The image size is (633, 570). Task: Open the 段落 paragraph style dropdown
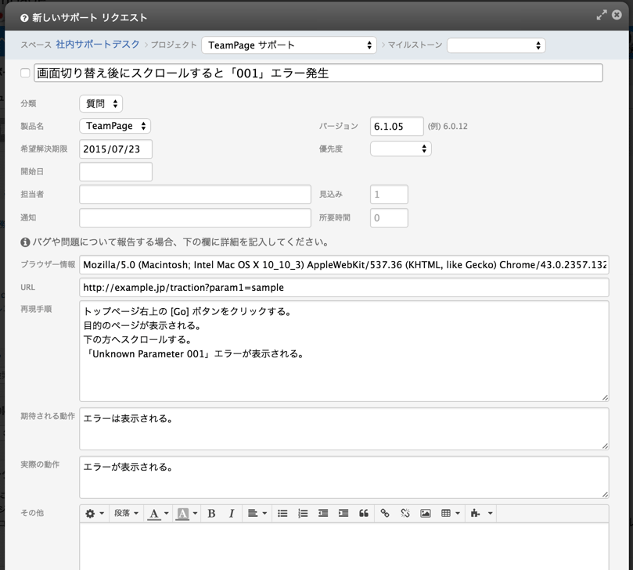click(126, 513)
